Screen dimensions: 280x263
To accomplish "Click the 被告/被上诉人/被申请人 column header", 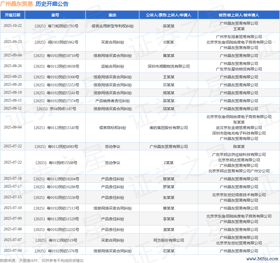I will pos(239,15).
